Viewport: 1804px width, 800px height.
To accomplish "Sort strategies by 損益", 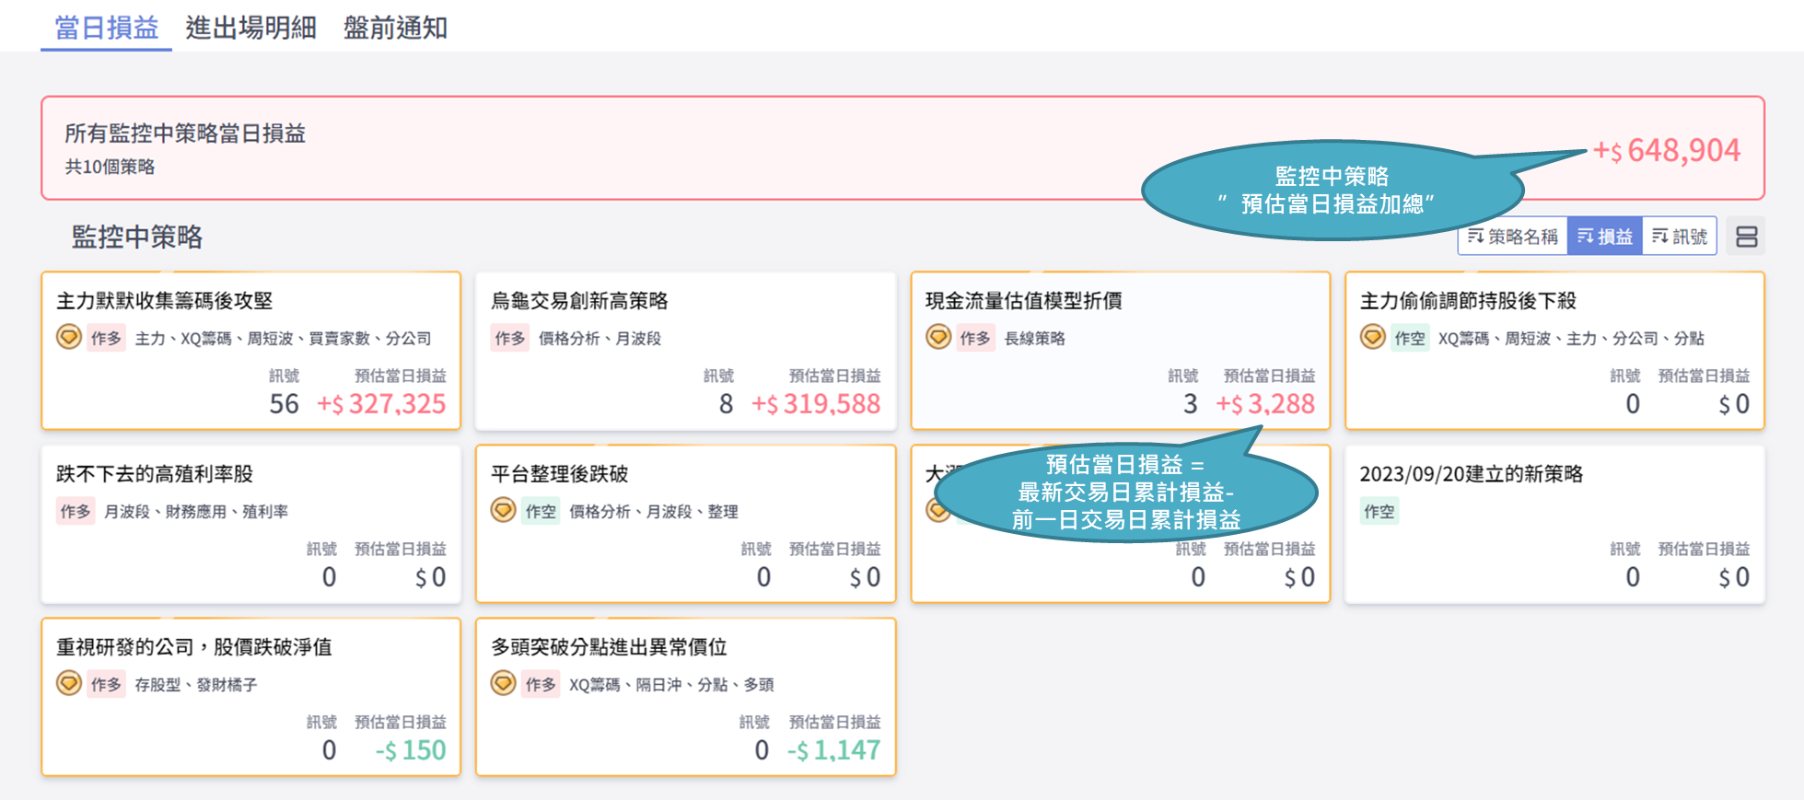I will point(1605,237).
